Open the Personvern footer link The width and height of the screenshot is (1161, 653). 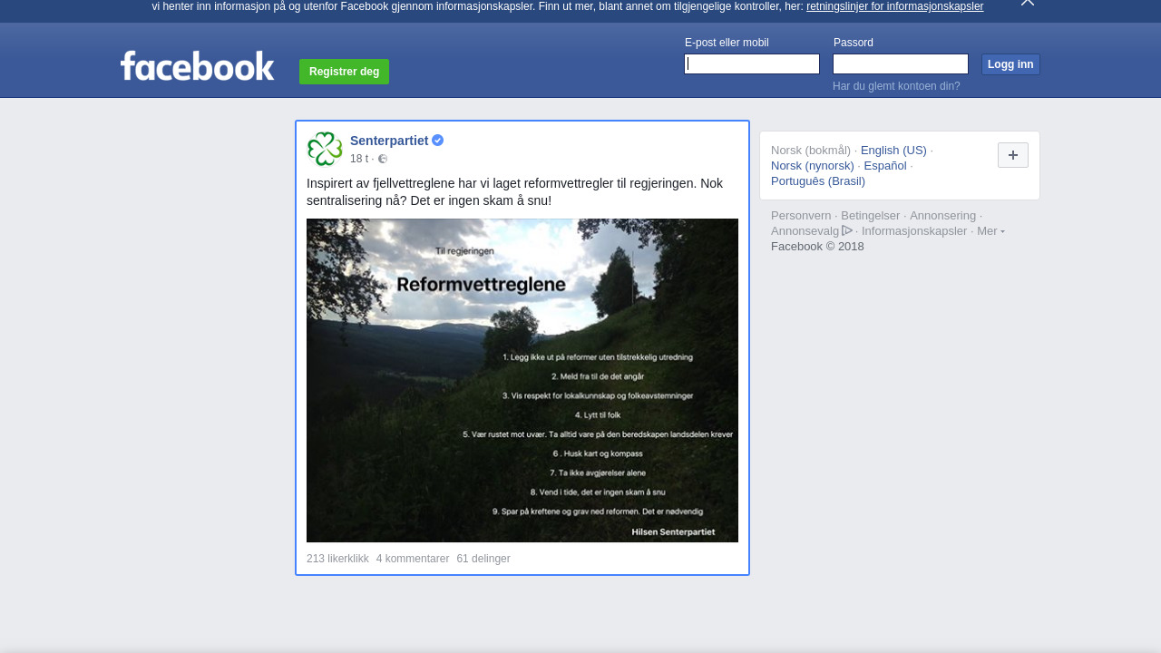coord(801,216)
